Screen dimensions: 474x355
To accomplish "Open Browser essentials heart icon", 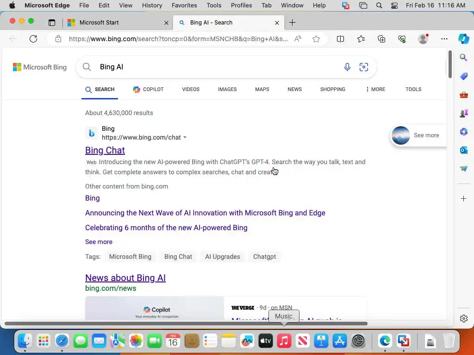I will [402, 39].
